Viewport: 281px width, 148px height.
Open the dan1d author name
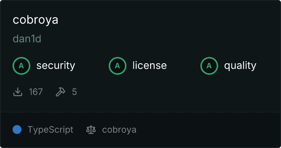tap(27, 39)
